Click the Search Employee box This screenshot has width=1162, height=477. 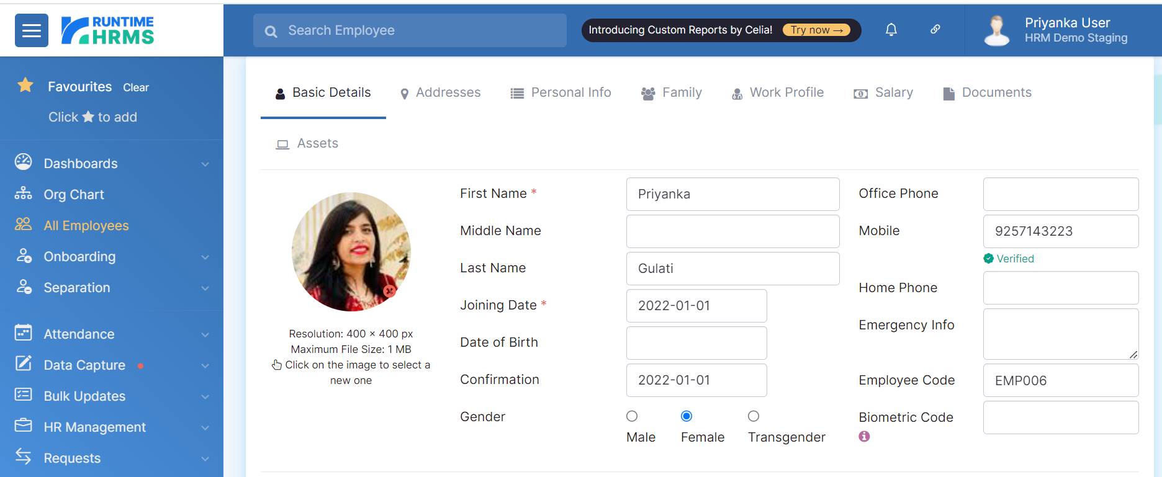click(410, 30)
